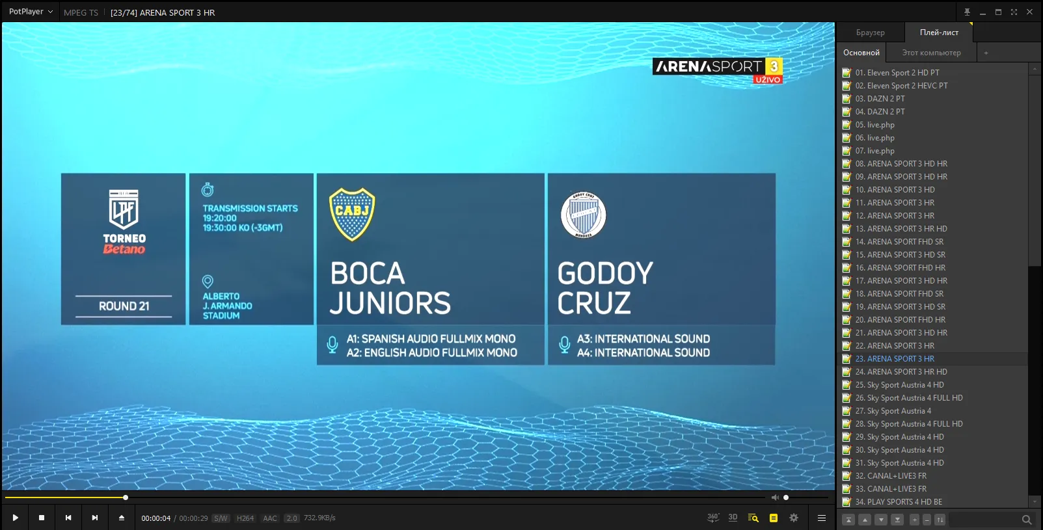
Task: Skip to the previous playlist item
Action: pos(68,518)
